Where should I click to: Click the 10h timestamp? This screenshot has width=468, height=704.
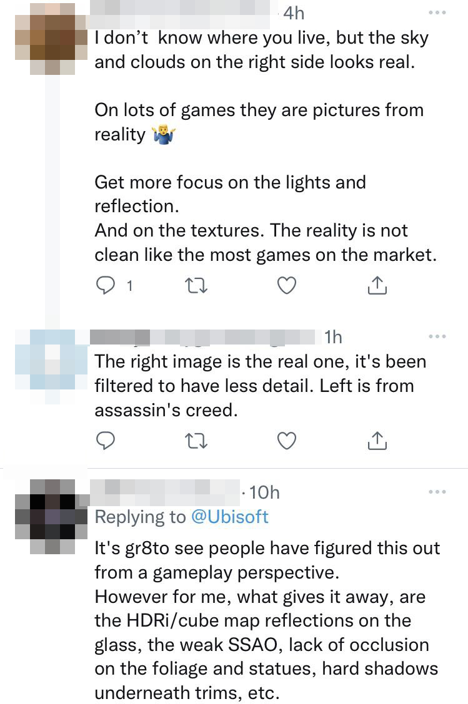point(264,492)
